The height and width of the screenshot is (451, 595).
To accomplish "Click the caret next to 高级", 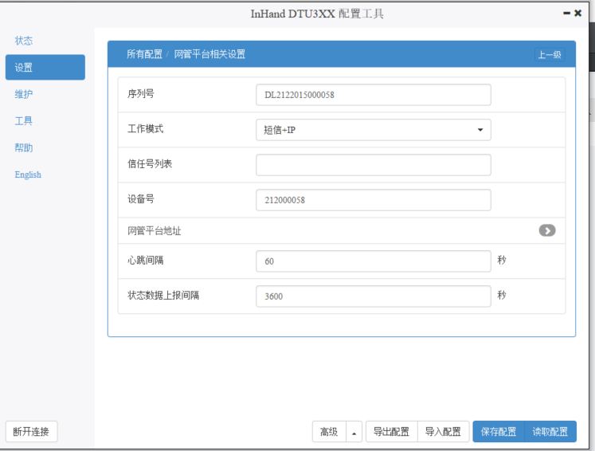I will [354, 432].
